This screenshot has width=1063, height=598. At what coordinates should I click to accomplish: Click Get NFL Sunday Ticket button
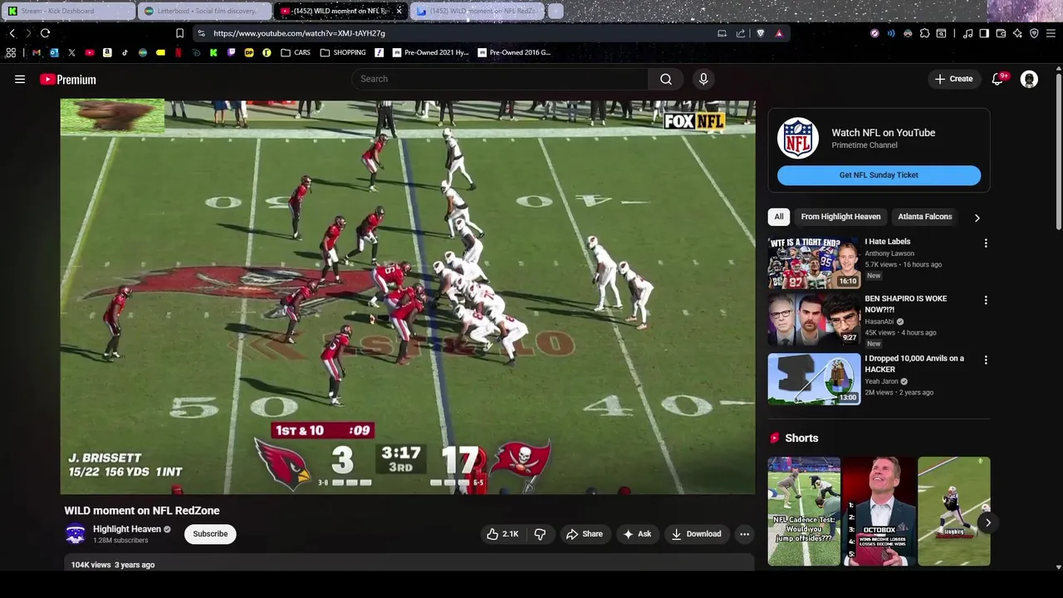(x=879, y=175)
